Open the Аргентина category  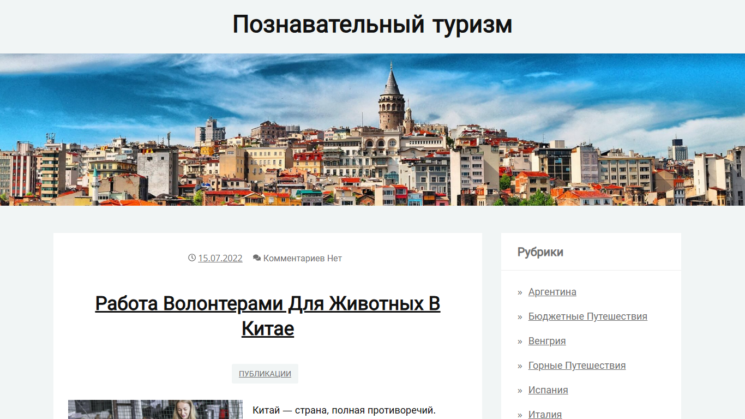552,292
